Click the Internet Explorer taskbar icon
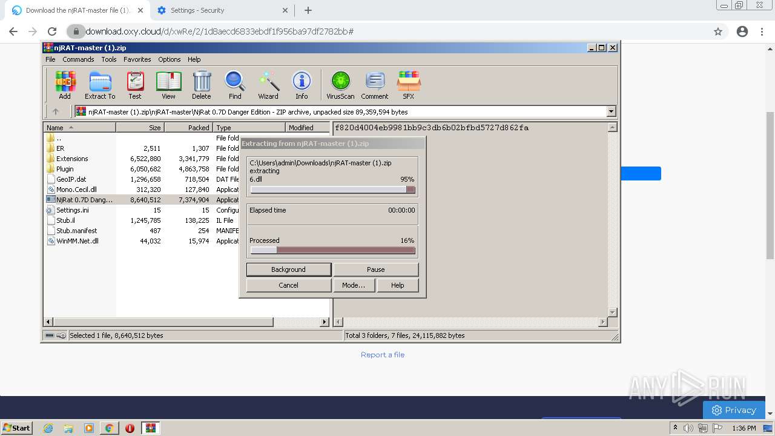This screenshot has width=775, height=436. point(48,428)
